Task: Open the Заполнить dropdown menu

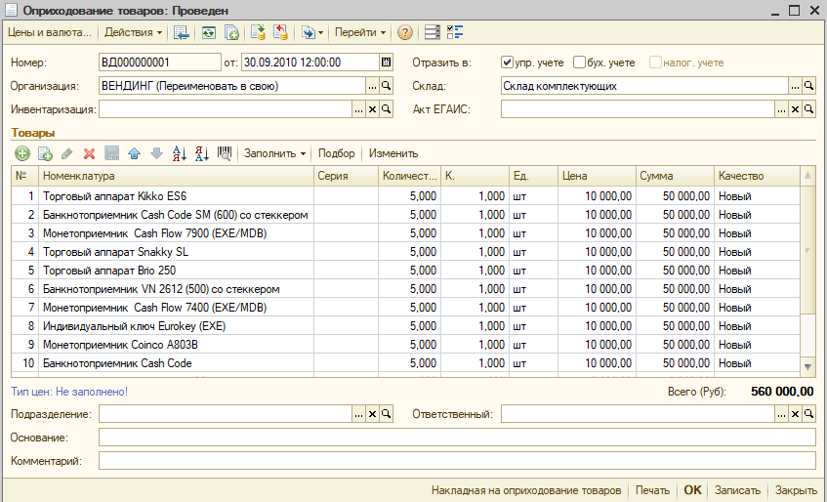Action: [x=274, y=153]
